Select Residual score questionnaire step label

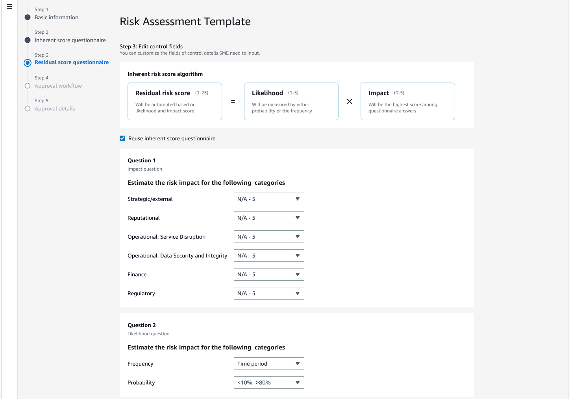pos(72,62)
